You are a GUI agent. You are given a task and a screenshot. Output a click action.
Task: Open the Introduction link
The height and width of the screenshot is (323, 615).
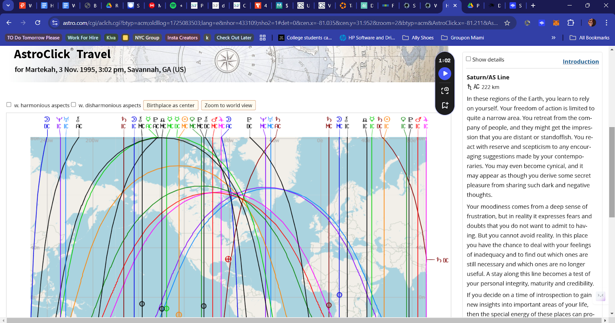point(580,61)
